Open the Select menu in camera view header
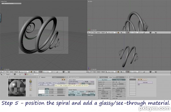 pos(12,72)
